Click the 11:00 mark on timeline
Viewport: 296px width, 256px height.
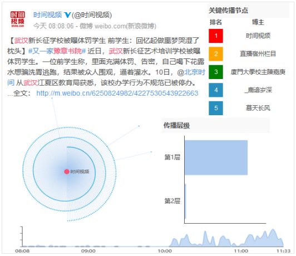[241, 251]
